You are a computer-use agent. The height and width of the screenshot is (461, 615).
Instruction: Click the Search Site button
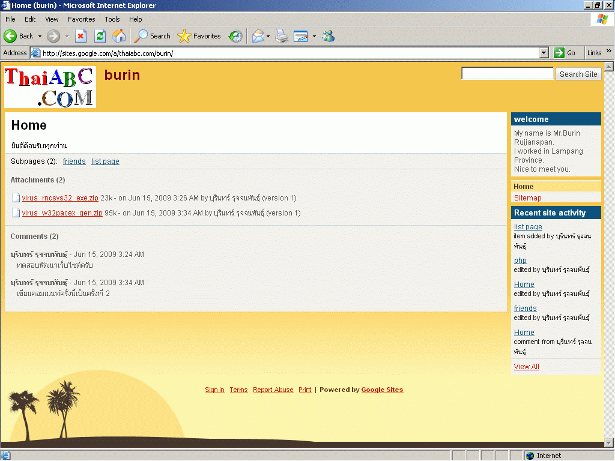click(578, 74)
